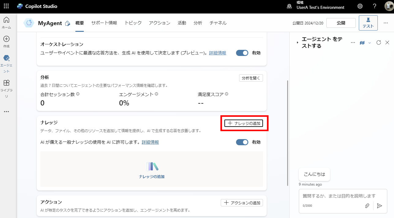Open more options (…) in the test panel
Screen dimensions: 394x218
(353, 42)
